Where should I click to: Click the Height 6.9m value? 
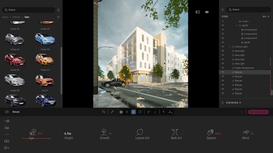tap(68, 133)
